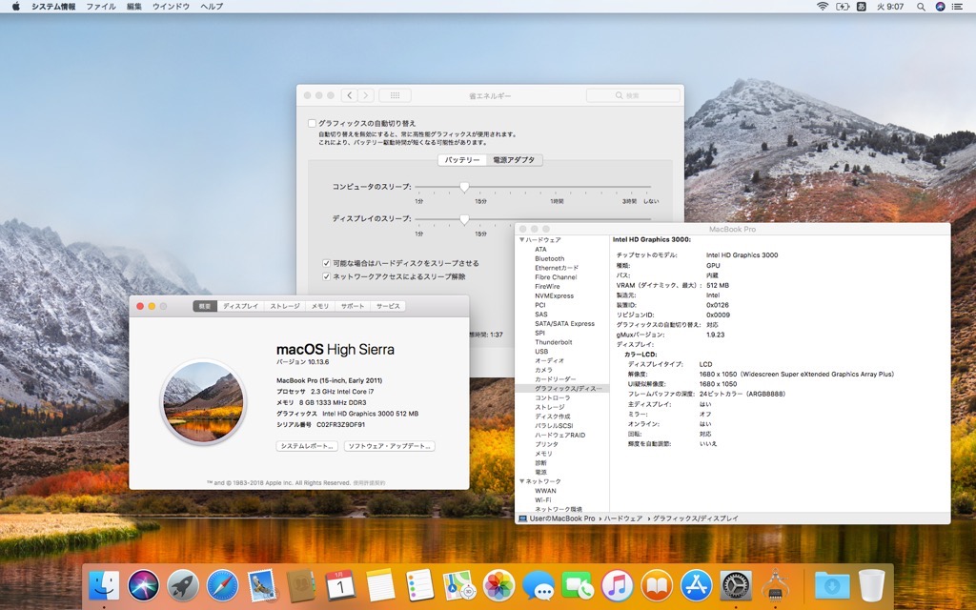
Task: Select NVMExpress in hardware list
Action: pyautogui.click(x=554, y=296)
